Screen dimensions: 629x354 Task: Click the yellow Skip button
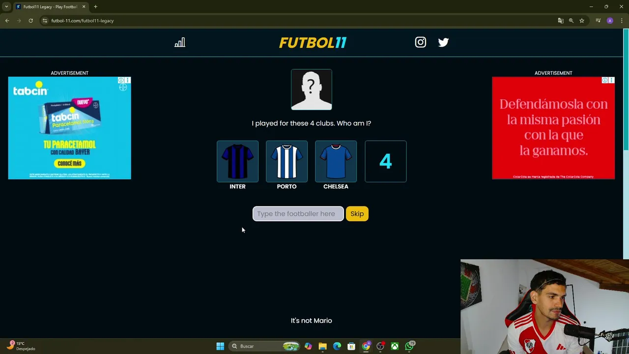point(357,214)
